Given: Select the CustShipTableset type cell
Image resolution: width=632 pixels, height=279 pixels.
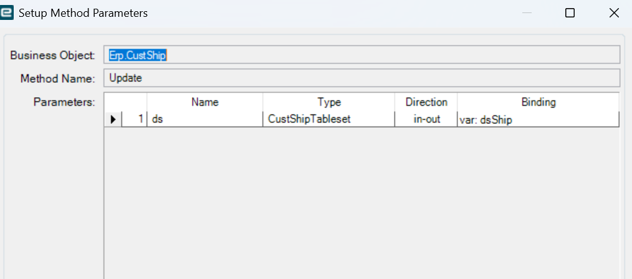Looking at the screenshot, I should pos(329,120).
